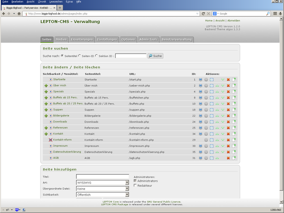Add child page under AGB
Screen dimensions: 284x213
click(x=234, y=158)
